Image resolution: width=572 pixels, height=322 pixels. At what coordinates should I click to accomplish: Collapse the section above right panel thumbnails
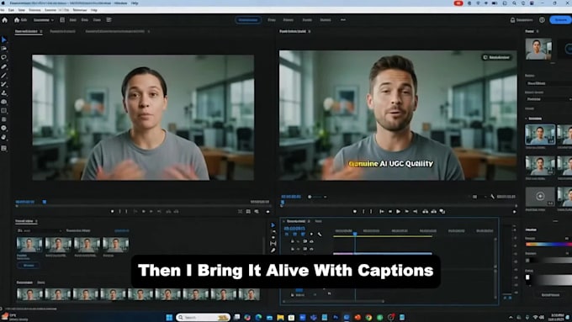(527, 119)
